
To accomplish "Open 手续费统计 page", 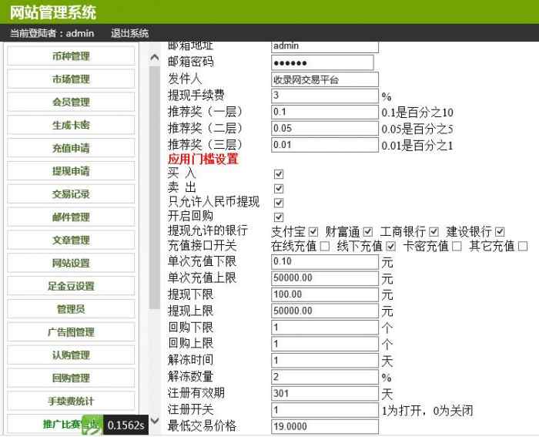I will point(71,401).
